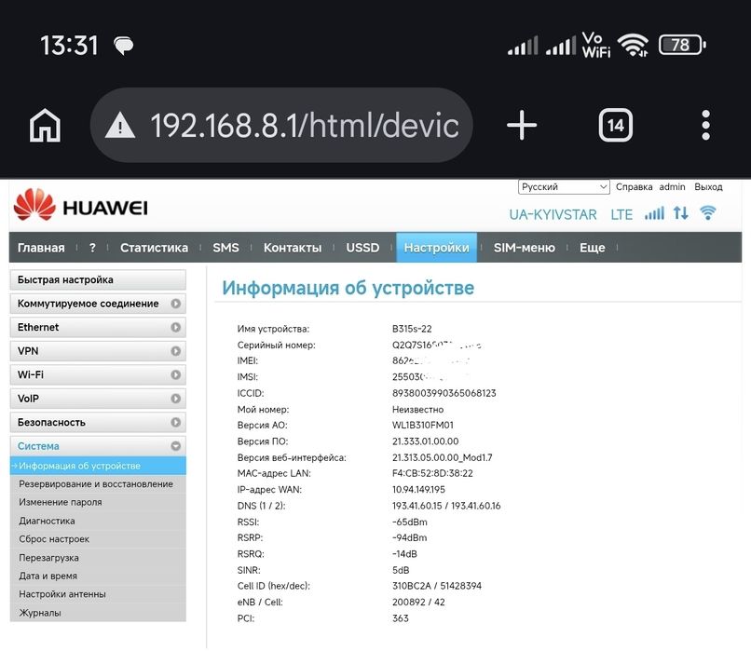Click the Выход logout link

click(708, 186)
